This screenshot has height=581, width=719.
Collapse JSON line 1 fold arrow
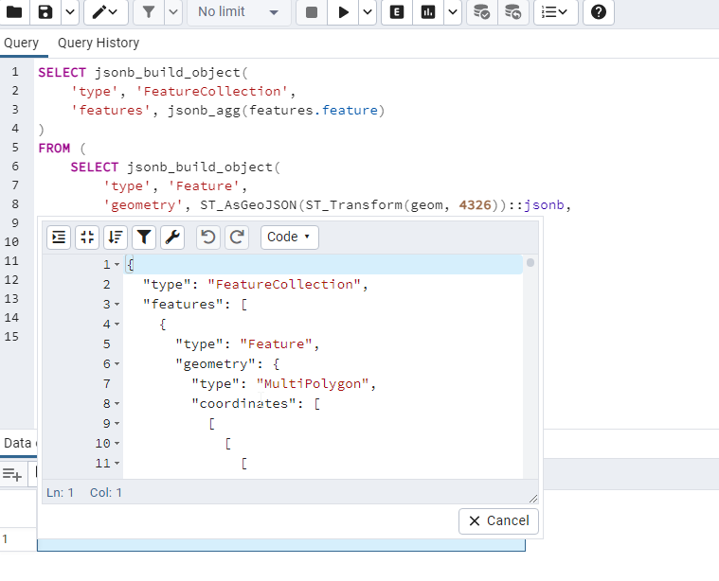coord(117,265)
